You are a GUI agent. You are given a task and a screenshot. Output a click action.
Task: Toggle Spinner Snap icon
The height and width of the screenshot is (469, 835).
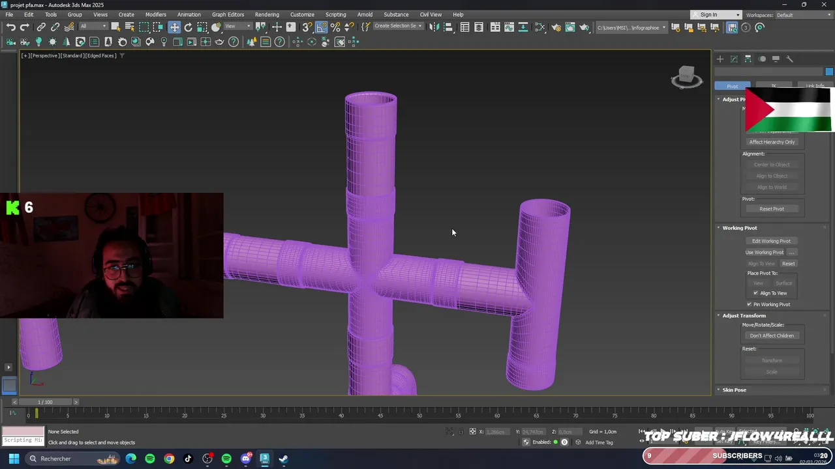coord(349,27)
